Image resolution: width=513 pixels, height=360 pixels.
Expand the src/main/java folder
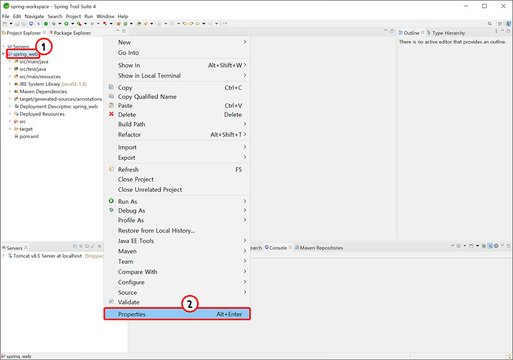[10, 62]
